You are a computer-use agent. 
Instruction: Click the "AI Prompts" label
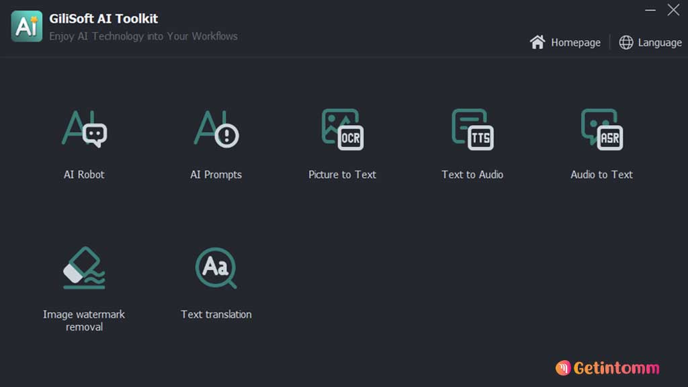216,175
